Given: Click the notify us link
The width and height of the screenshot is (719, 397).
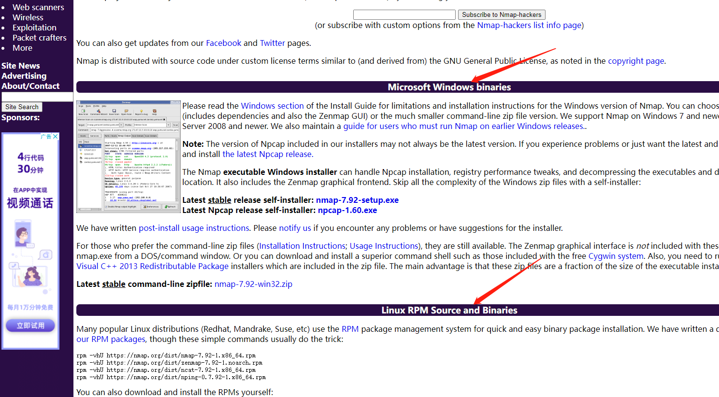Looking at the screenshot, I should 295,228.
